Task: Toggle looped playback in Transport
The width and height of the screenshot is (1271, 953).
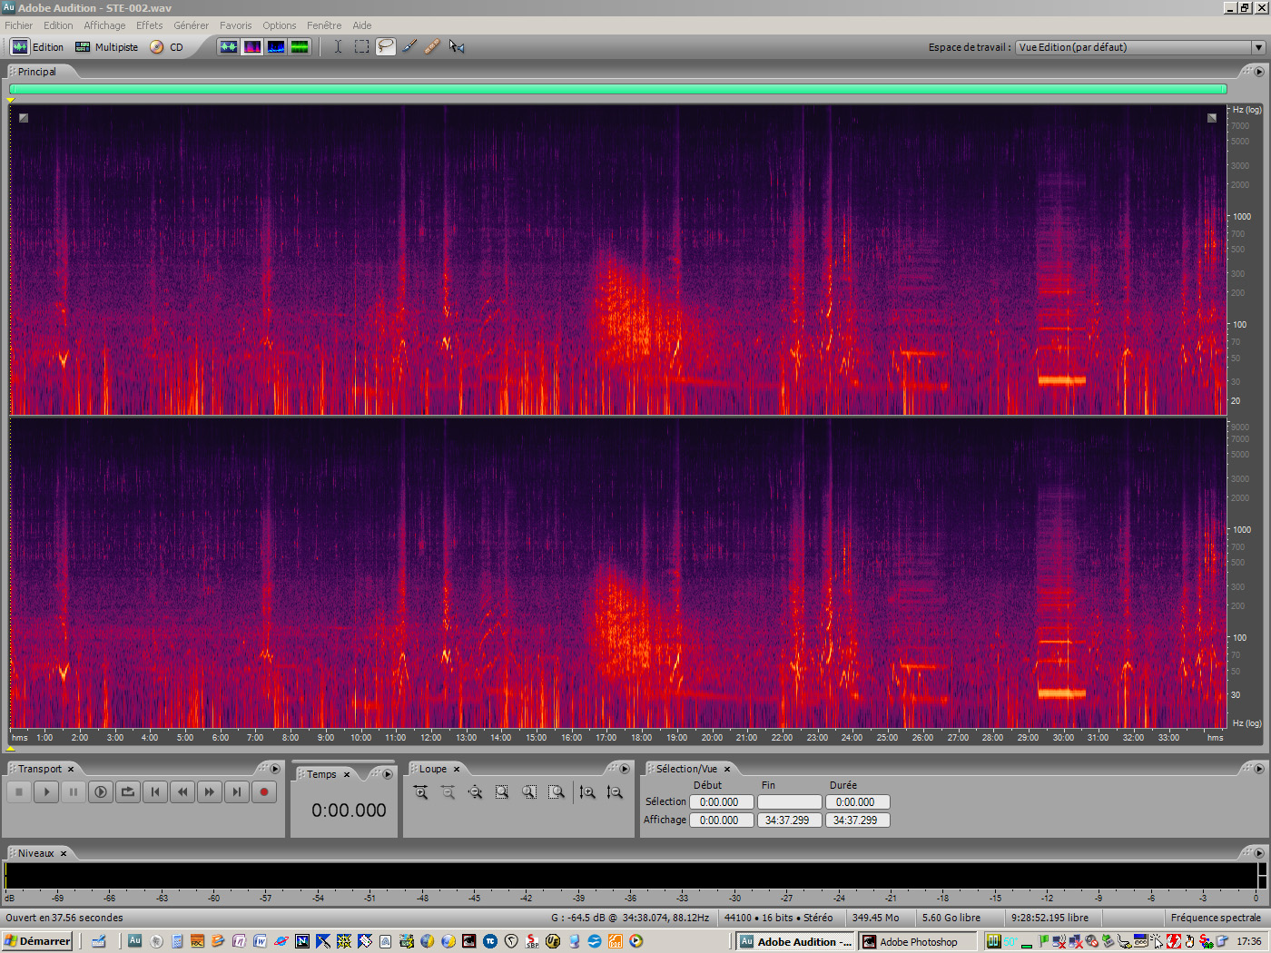Action: [x=127, y=791]
